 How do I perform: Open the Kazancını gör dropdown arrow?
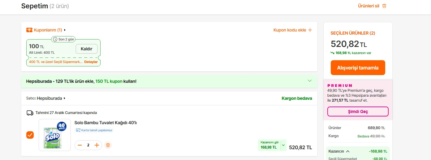pyautogui.click(x=283, y=145)
